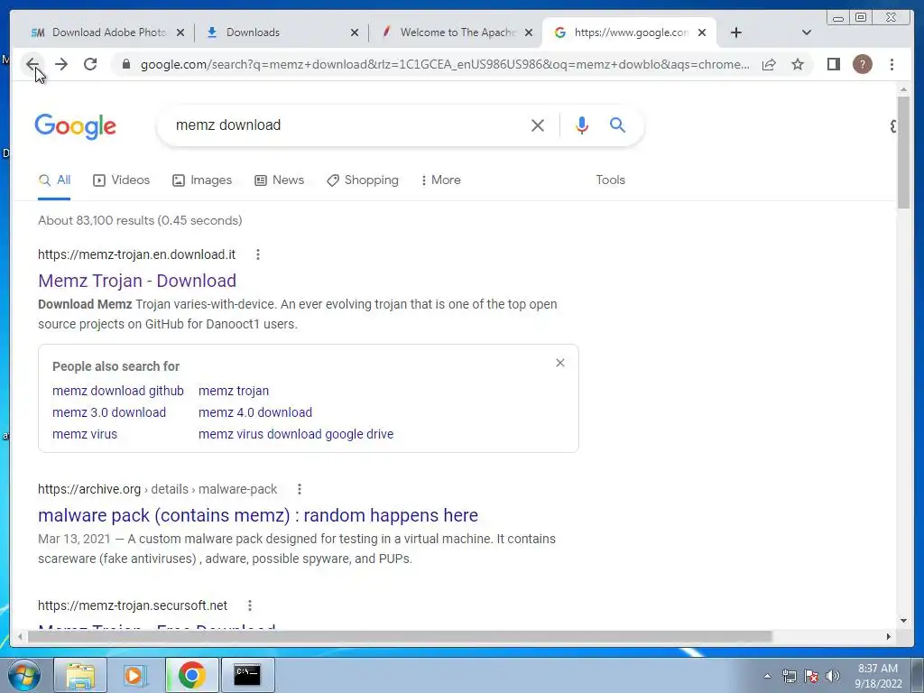Bookmark this page with the star
924x693 pixels.
798,64
